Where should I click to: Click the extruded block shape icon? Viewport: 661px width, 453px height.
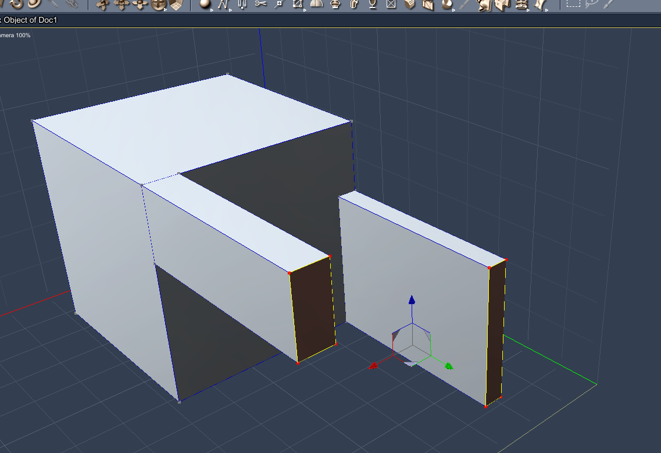click(502, 5)
